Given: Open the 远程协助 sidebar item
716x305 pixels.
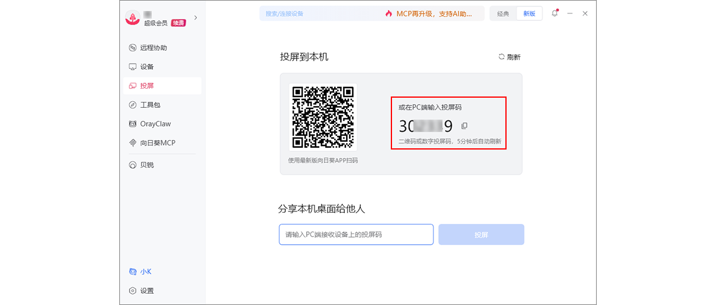Looking at the screenshot, I should click(x=162, y=48).
